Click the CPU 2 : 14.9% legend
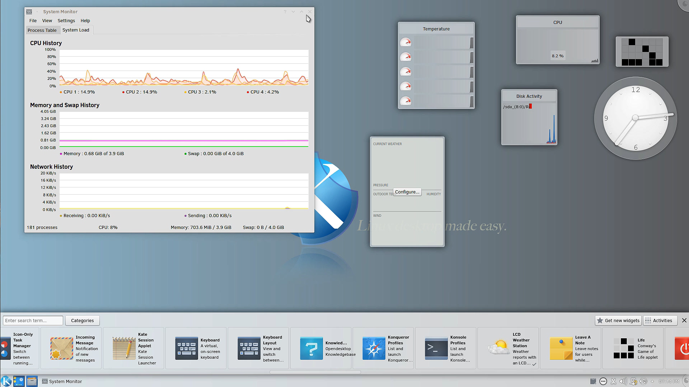 [140, 92]
